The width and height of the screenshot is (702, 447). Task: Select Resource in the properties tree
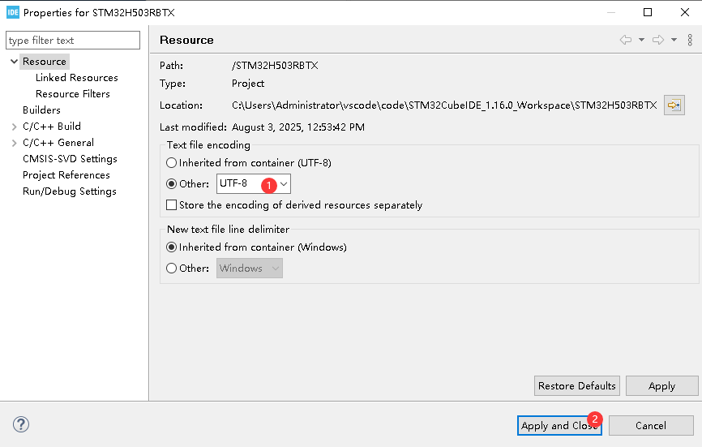click(45, 62)
